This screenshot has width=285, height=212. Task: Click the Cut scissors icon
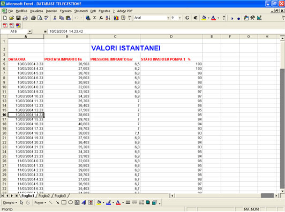pyautogui.click(x=55, y=18)
